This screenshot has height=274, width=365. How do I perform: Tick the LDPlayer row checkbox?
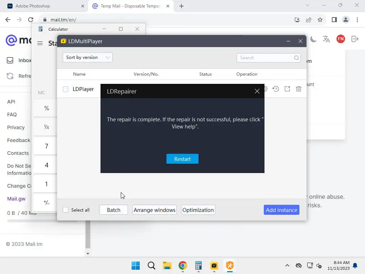click(x=66, y=89)
